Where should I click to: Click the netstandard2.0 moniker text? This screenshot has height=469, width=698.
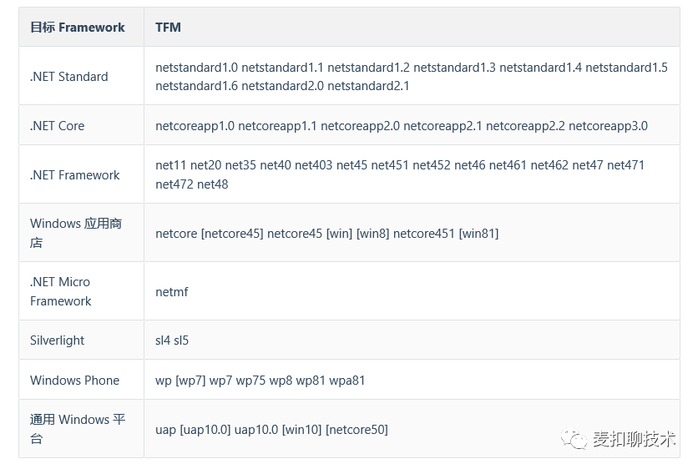point(282,86)
